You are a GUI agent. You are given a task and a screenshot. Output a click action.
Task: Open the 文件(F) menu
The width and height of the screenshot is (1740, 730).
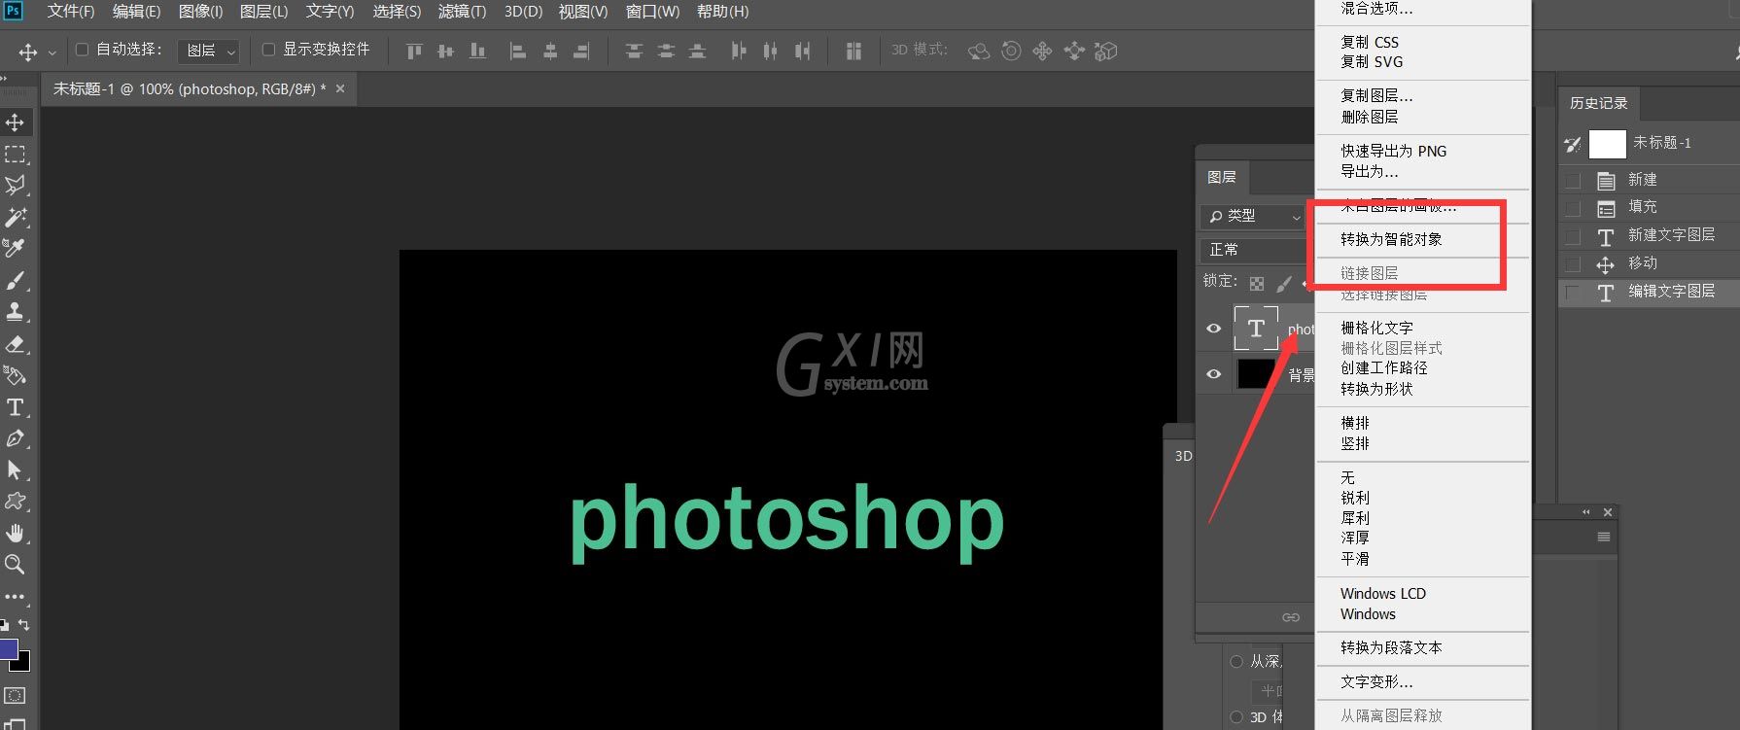[x=71, y=12]
